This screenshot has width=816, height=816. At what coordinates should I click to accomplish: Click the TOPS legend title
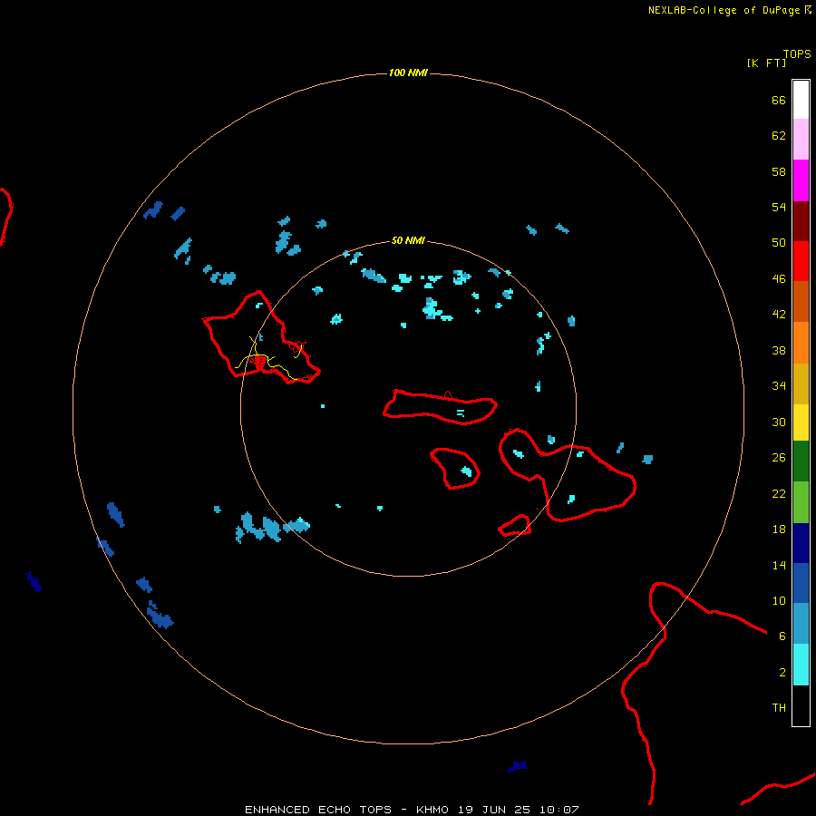point(797,53)
